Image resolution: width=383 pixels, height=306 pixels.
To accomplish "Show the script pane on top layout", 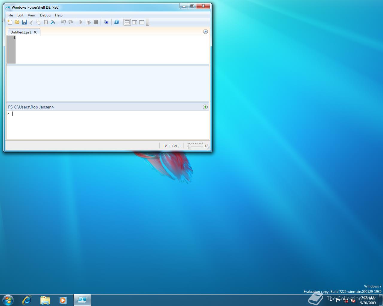I will point(127,22).
